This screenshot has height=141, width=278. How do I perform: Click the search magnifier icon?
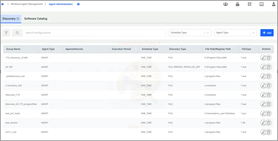coord(17,33)
